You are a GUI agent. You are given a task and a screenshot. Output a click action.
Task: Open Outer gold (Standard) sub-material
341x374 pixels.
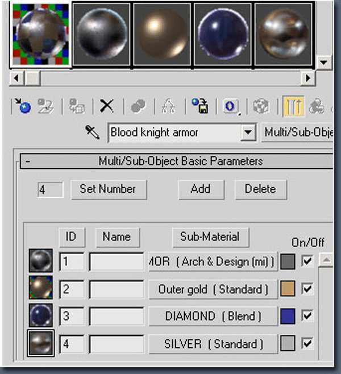[213, 289]
